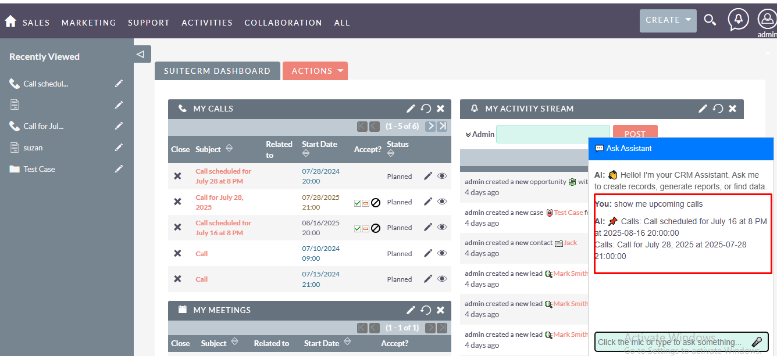
Task: Open the CREATE dropdown
Action: tap(668, 20)
